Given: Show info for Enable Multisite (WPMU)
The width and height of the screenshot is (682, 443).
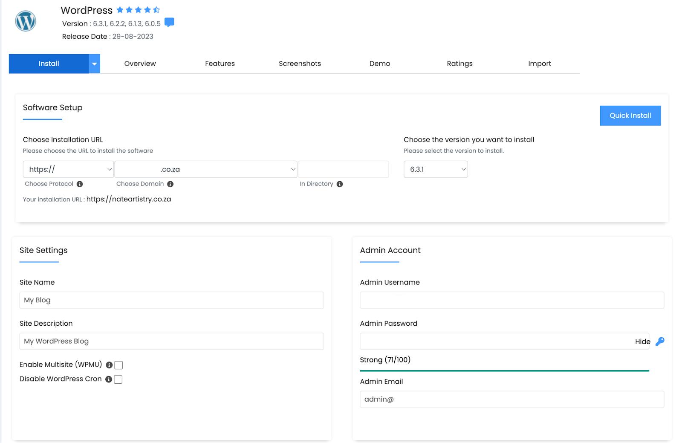Looking at the screenshot, I should click(109, 365).
